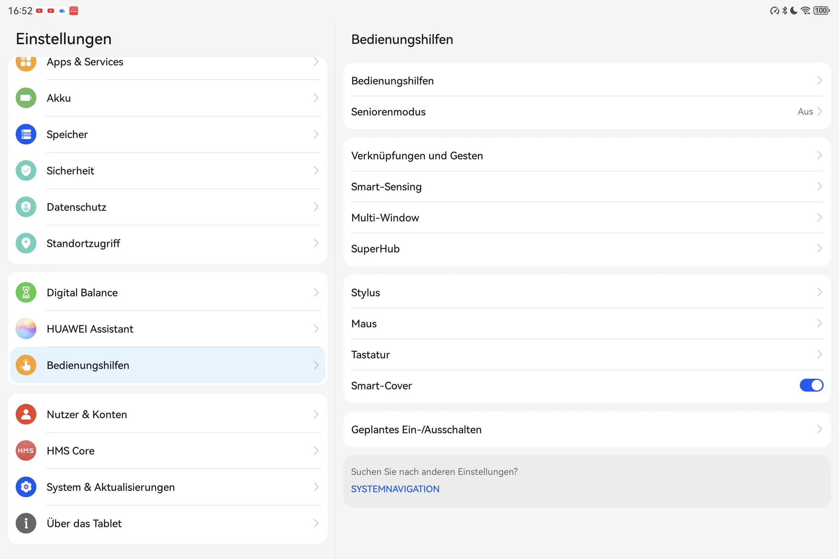Tap the red Huawei notification icon
Image resolution: width=839 pixels, height=559 pixels.
(74, 11)
